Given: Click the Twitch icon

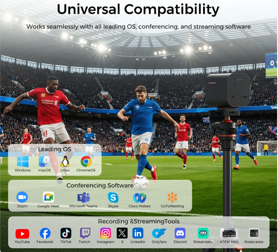Looking at the screenshot, I should 85,233.
